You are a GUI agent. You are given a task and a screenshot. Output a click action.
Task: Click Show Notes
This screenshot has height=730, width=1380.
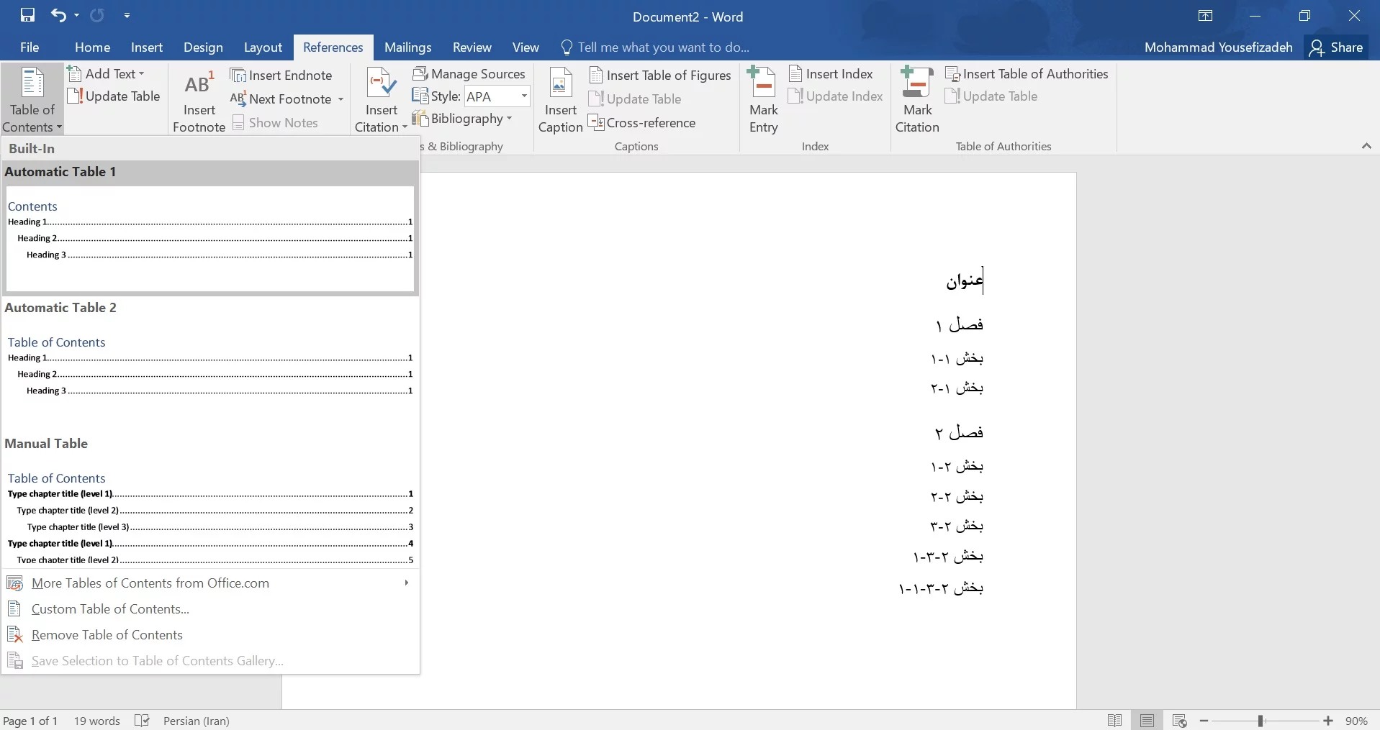275,122
